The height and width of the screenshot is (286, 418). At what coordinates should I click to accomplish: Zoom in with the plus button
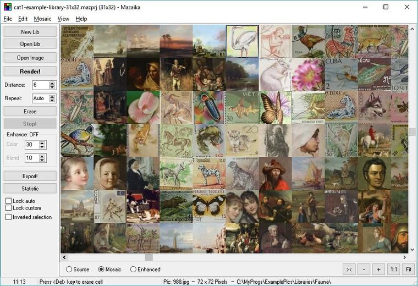click(378, 269)
